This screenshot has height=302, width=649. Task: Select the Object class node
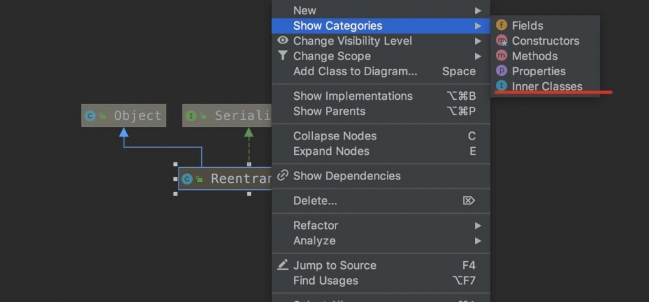(123, 115)
